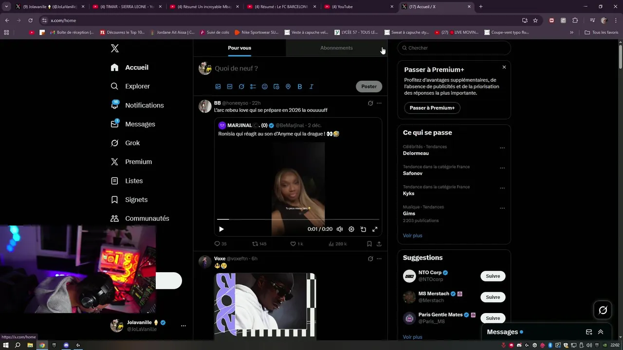Open Delormeau trending topic
The height and width of the screenshot is (350, 623).
(416, 153)
